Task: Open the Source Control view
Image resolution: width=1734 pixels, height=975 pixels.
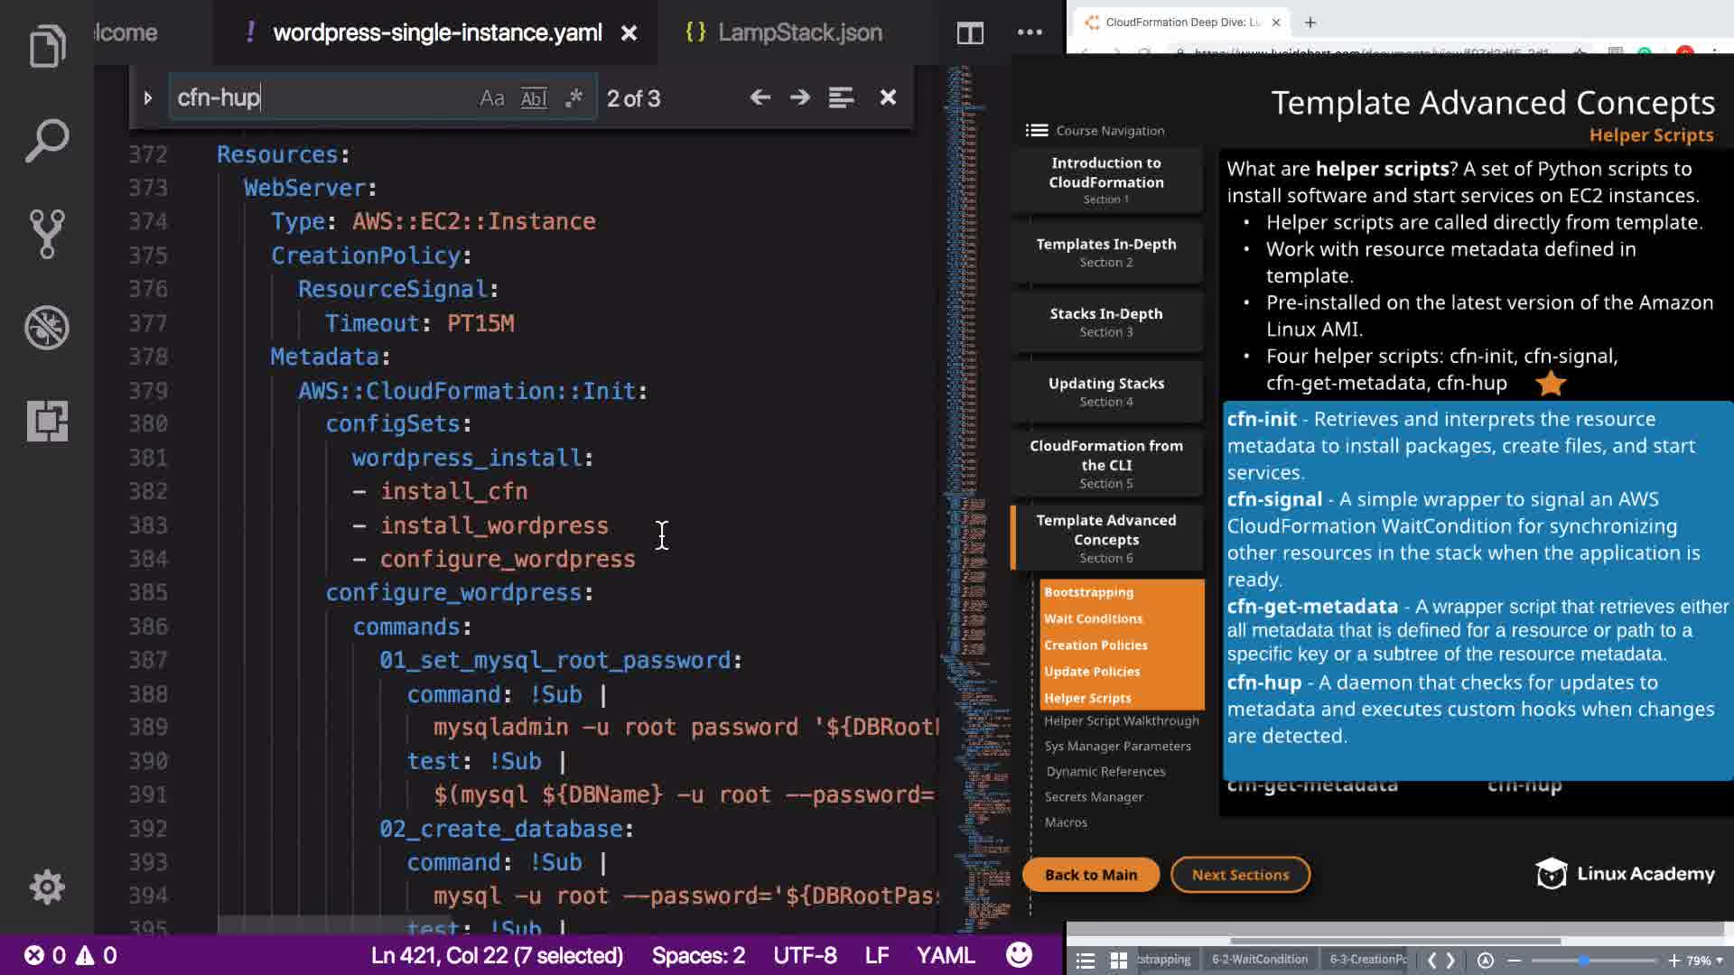Action: click(x=47, y=234)
